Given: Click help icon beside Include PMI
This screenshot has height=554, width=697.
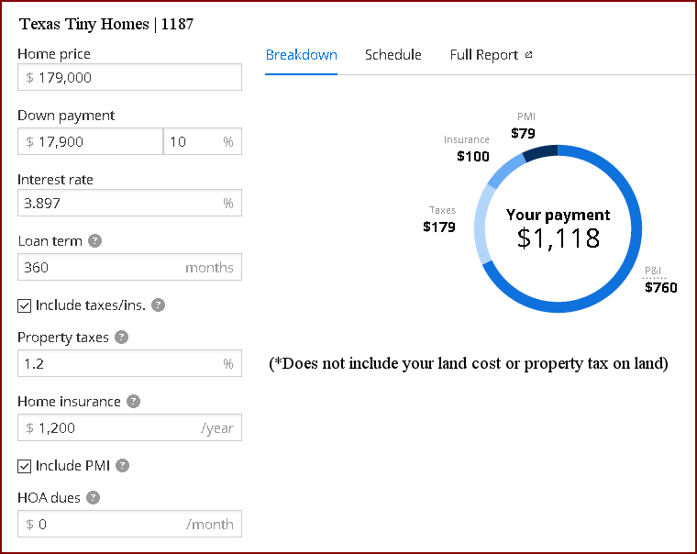Looking at the screenshot, I should pos(123,466).
